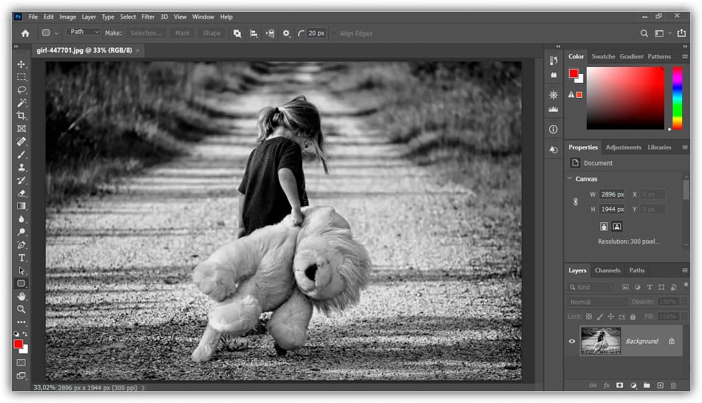Select the Hand tool

21,296
